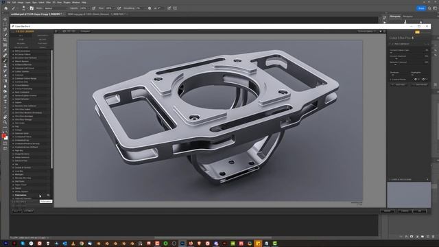Toggle favorite star for Detail Extractor
This screenshot has width=439, height=247.
point(13,99)
